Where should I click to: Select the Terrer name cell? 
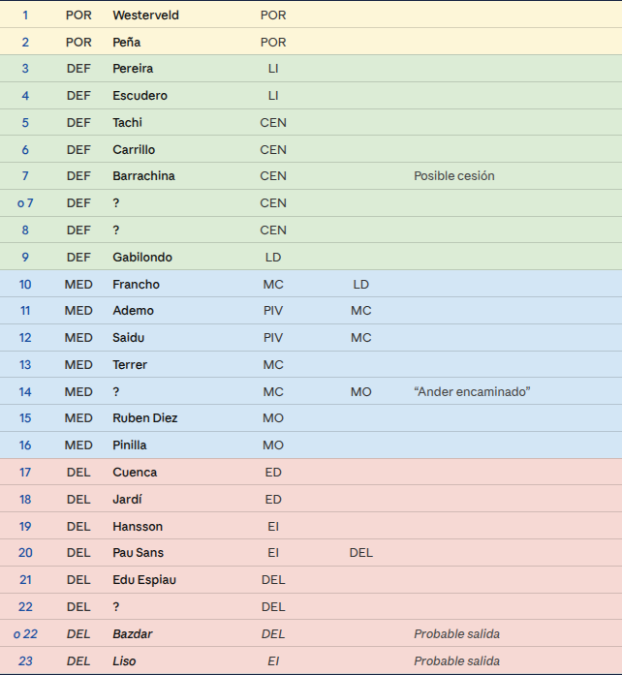coord(130,365)
